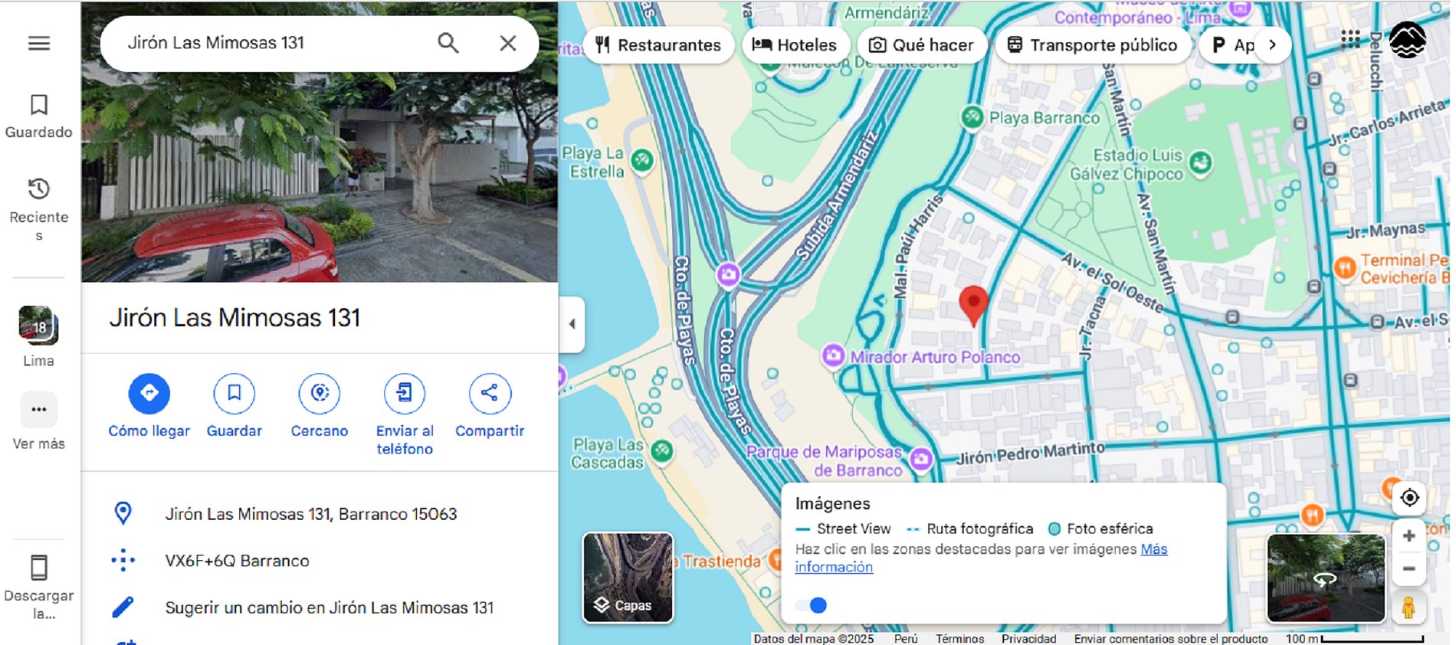This screenshot has height=645, width=1456.
Task: Click the search magnifier icon
Action: [x=448, y=43]
